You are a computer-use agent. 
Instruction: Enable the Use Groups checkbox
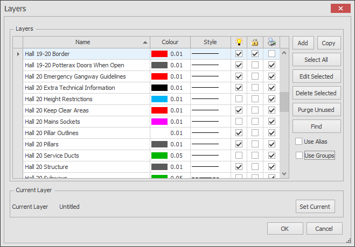299,156
